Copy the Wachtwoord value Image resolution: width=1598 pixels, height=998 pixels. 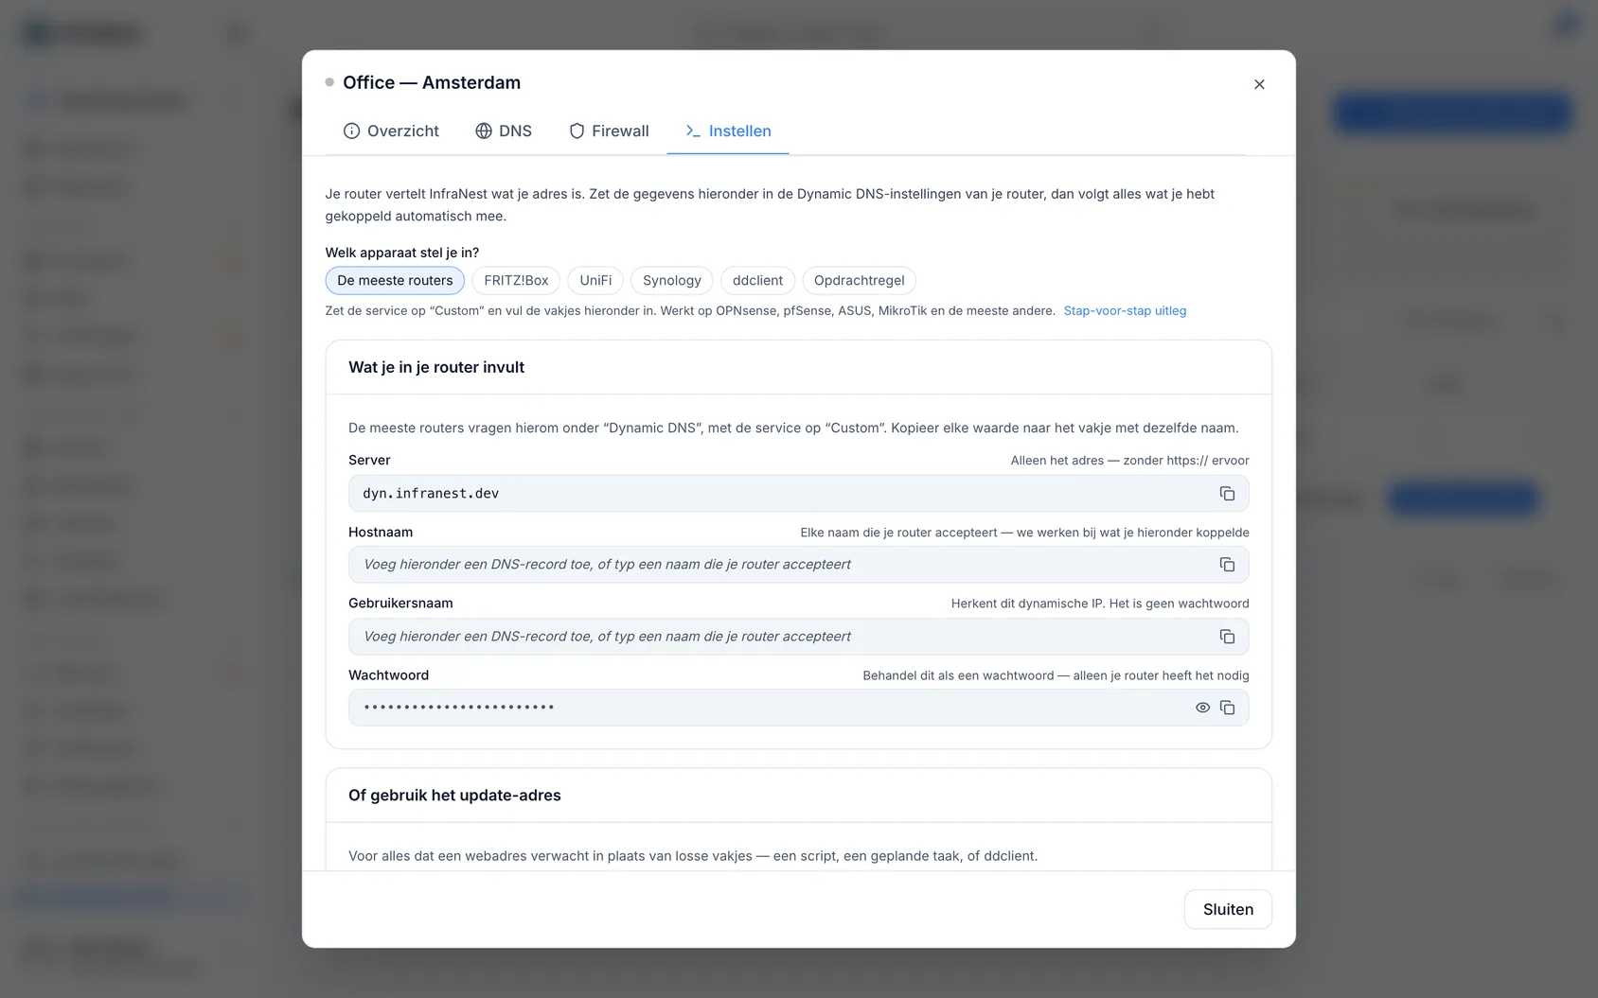point(1227,708)
